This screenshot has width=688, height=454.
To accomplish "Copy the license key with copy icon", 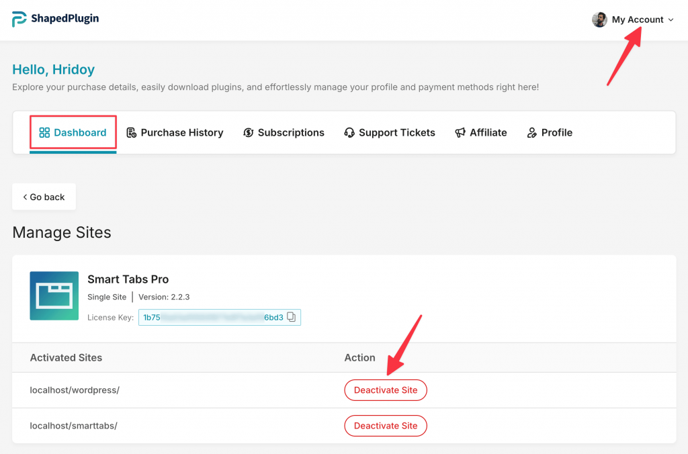I will [292, 317].
